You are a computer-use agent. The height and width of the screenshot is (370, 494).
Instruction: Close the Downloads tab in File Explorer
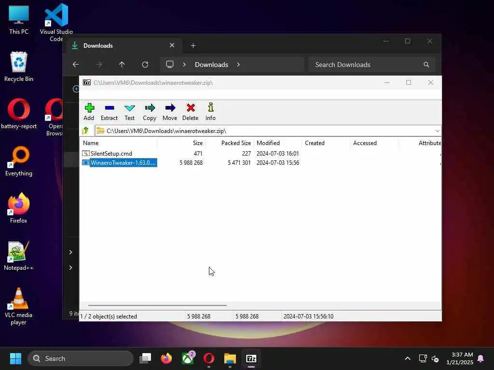click(172, 45)
